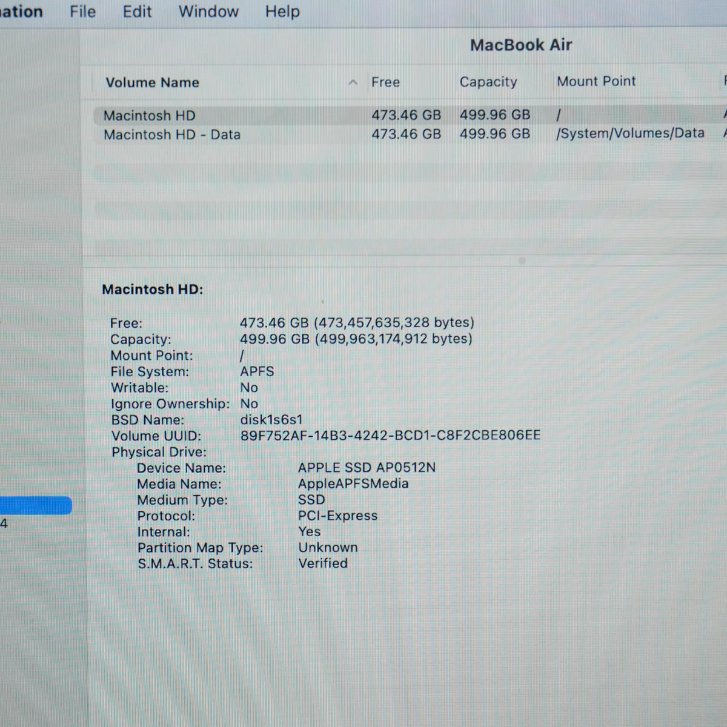Screen dimensions: 727x727
Task: Click the Media Name value AppleAPFSMedia
Action: coord(353,483)
